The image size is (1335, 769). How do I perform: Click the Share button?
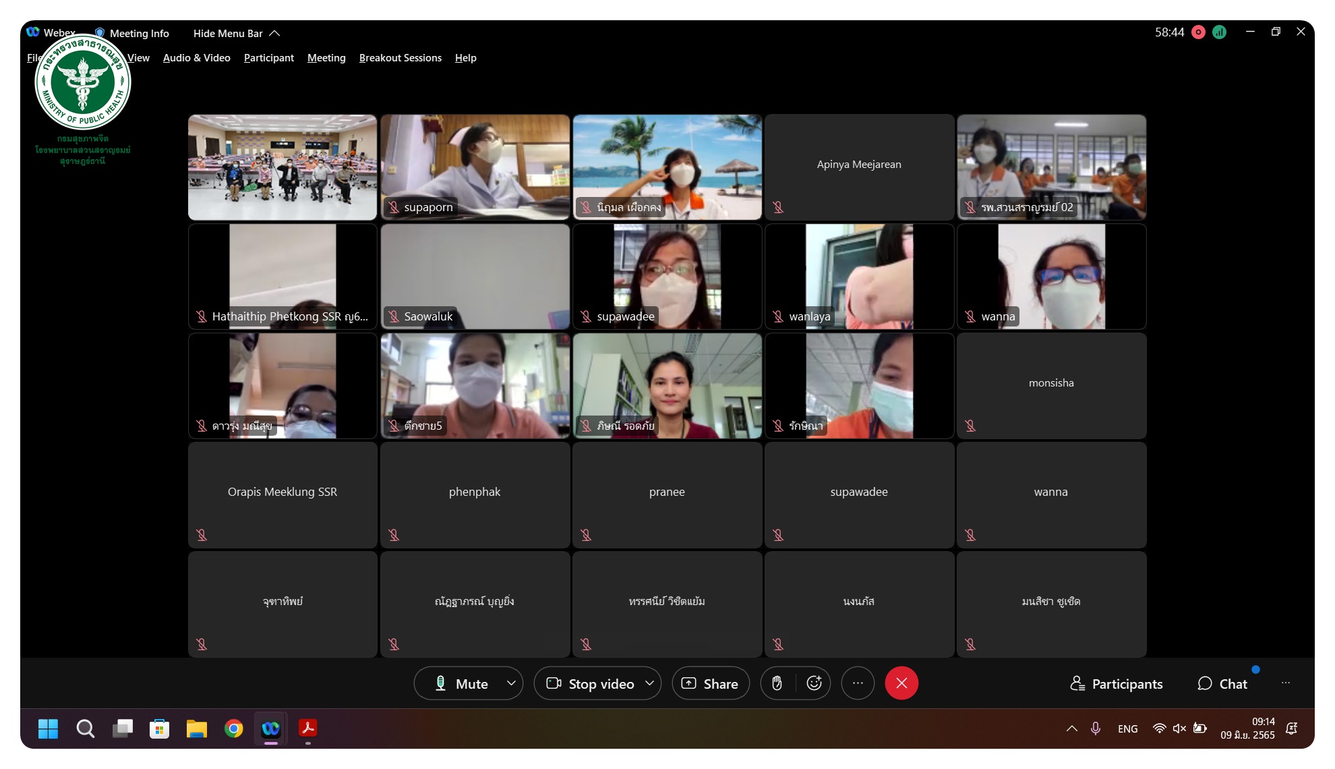point(711,683)
